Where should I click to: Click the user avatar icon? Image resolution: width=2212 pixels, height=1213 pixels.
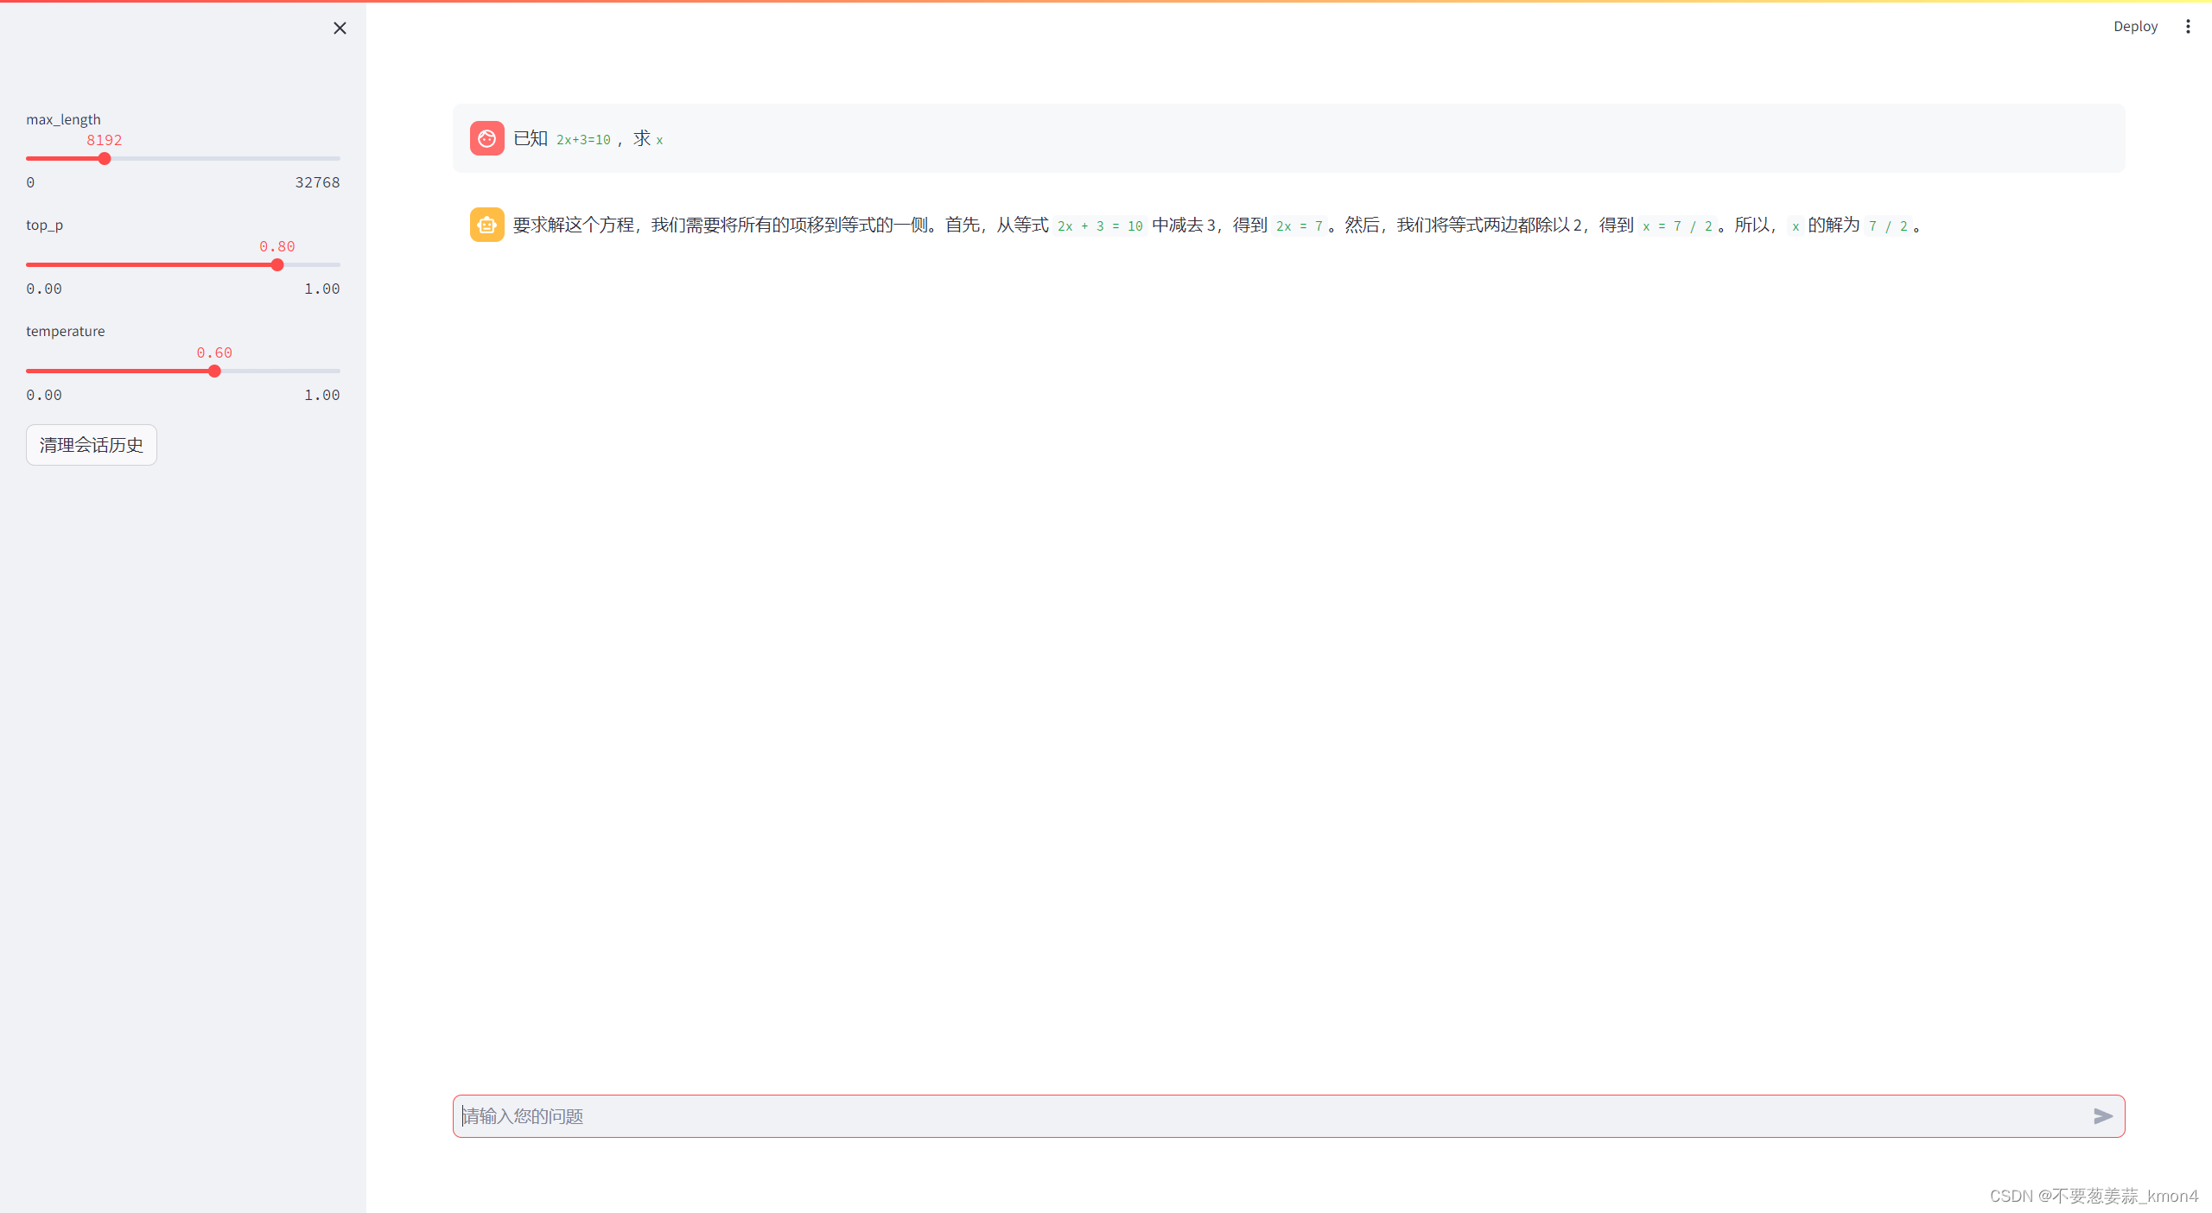[486, 138]
